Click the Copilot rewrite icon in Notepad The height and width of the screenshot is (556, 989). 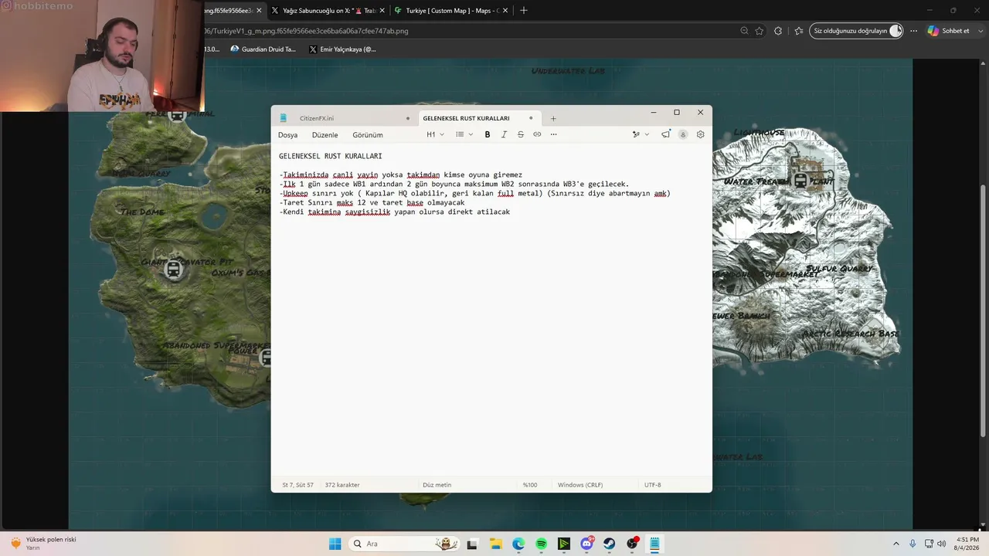[636, 134]
